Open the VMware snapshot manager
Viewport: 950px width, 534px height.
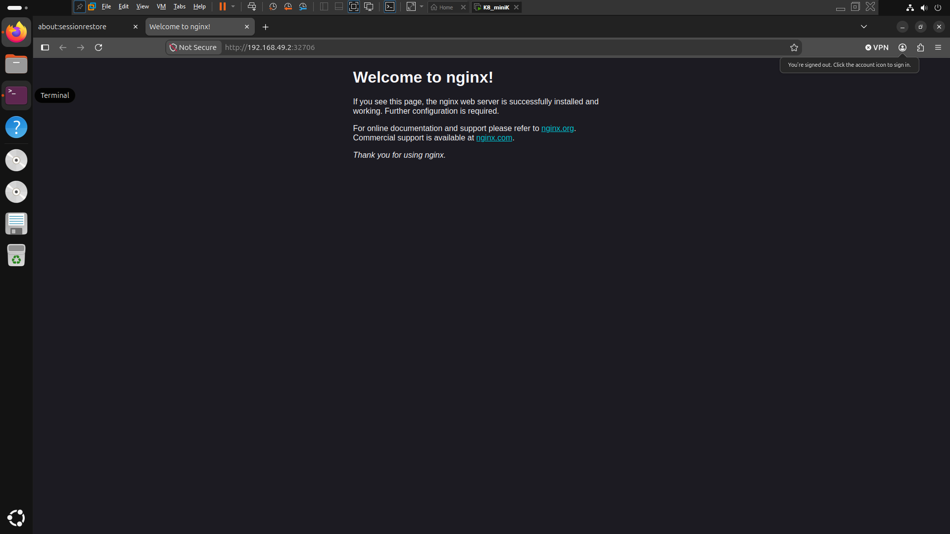(x=303, y=7)
